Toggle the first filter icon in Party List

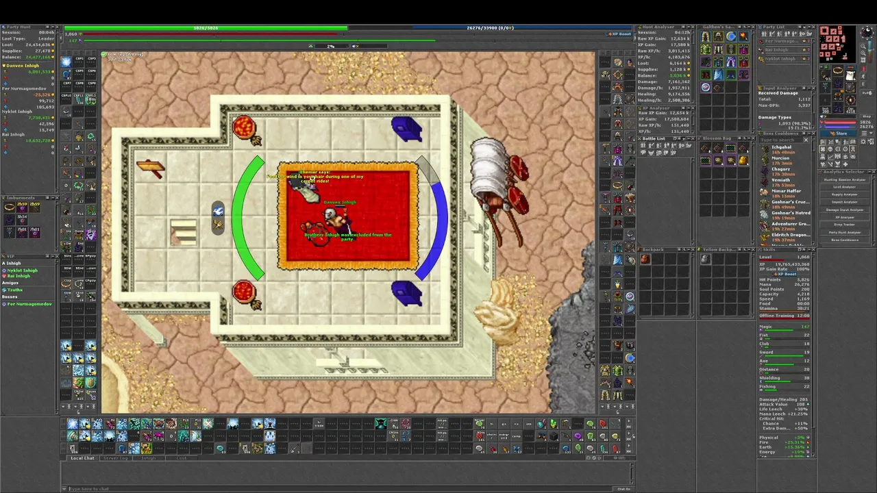click(764, 34)
